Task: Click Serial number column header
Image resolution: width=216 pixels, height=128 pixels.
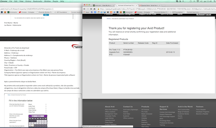Action: pos(129,43)
